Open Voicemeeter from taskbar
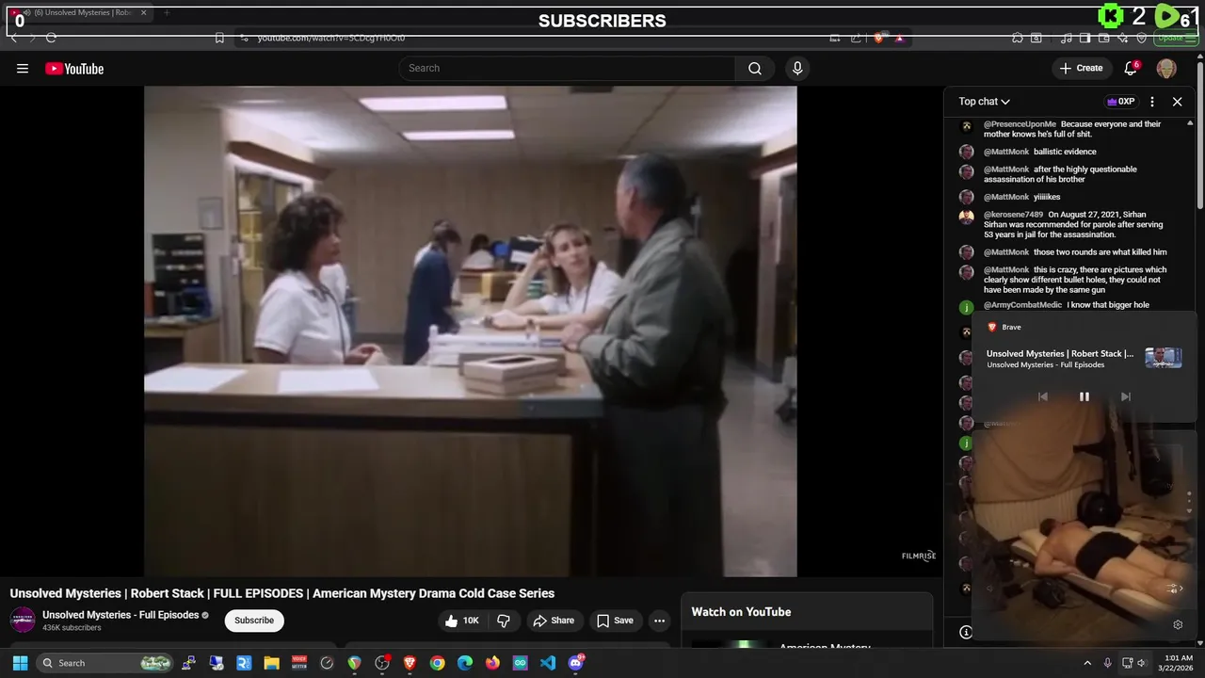The height and width of the screenshot is (678, 1205). [299, 663]
